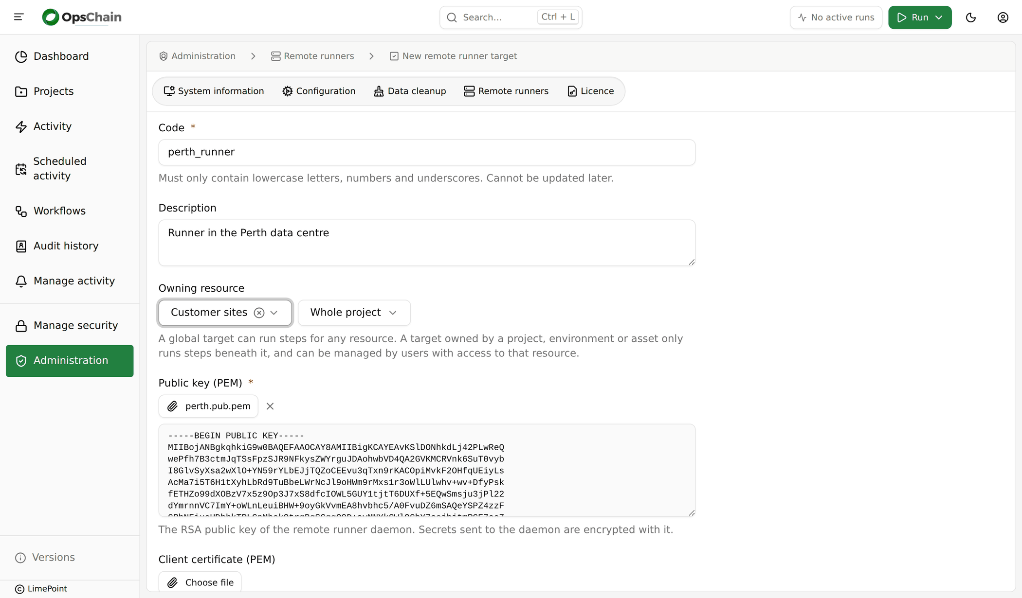1022x598 pixels.
Task: Click the LimePoint footer link
Action: pyautogui.click(x=41, y=589)
